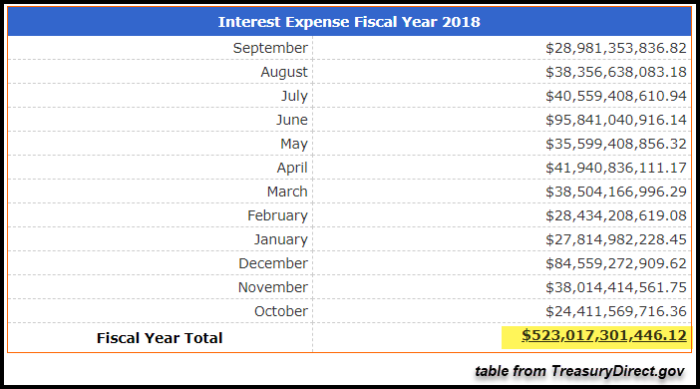This screenshot has width=700, height=389.
Task: Click the TreasuryDirect.gov table caption
Action: tap(579, 371)
